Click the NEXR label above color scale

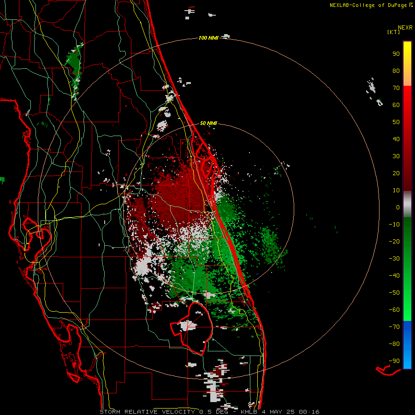pyautogui.click(x=405, y=27)
